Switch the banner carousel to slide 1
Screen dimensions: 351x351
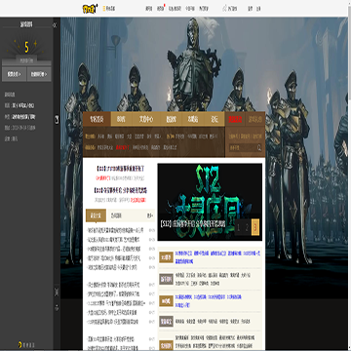tap(238, 227)
